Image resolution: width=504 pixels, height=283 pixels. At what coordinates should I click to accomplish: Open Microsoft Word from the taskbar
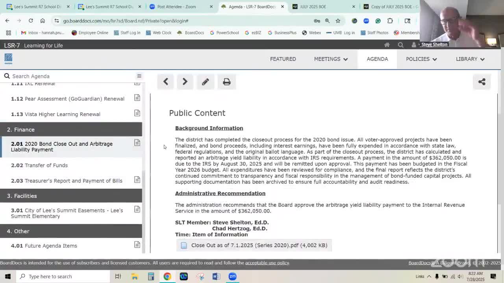[x=216, y=276]
